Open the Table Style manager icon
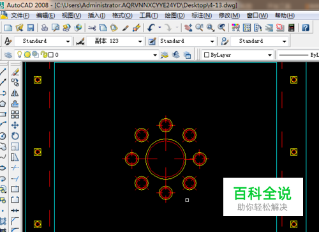 [152, 41]
